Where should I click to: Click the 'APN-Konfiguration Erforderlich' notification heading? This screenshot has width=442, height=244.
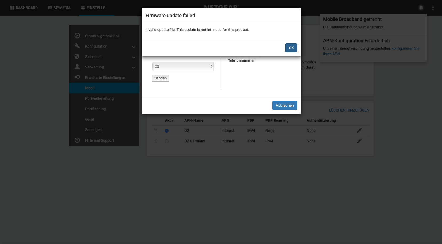(356, 41)
